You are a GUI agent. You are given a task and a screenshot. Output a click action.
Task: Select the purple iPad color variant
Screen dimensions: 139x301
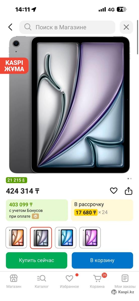click(x=90, y=238)
